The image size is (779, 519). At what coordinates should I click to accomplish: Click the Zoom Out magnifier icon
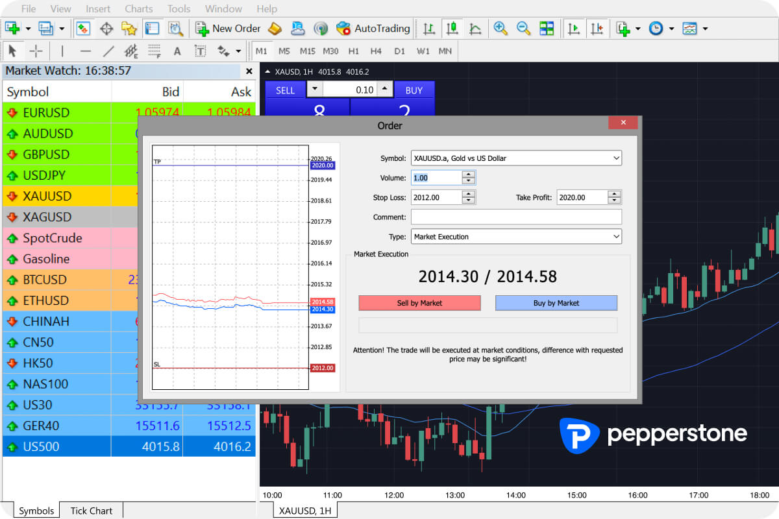pyautogui.click(x=523, y=29)
